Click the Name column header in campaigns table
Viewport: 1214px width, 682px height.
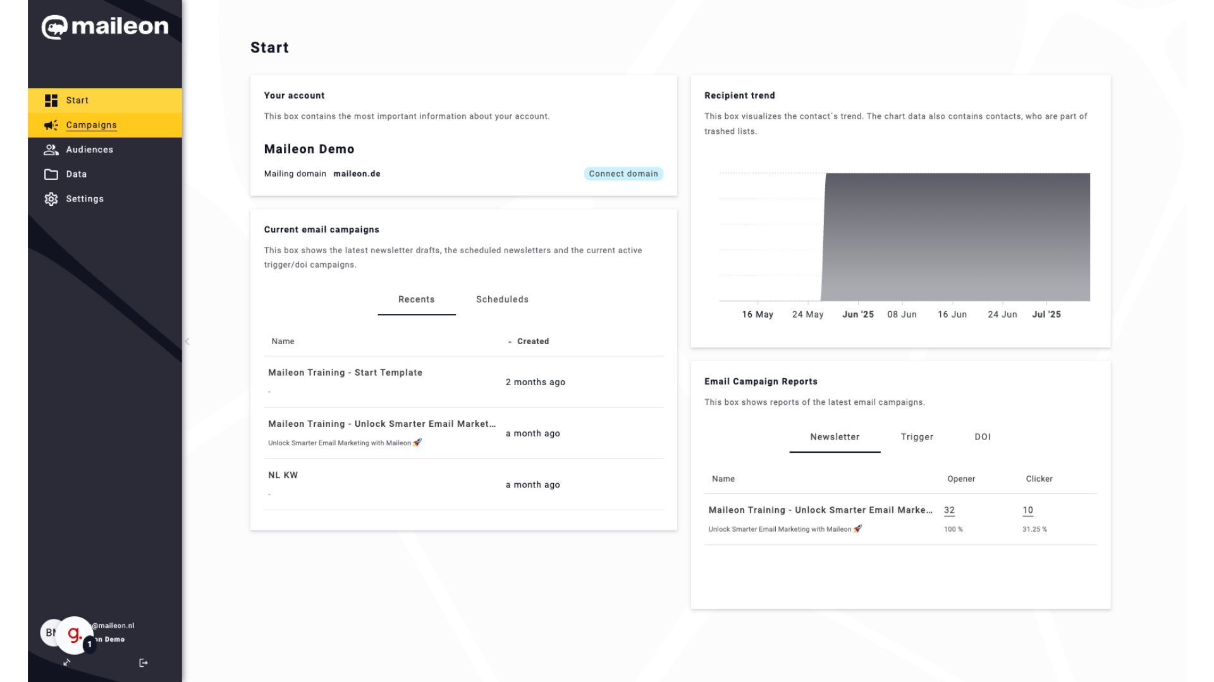tap(283, 342)
